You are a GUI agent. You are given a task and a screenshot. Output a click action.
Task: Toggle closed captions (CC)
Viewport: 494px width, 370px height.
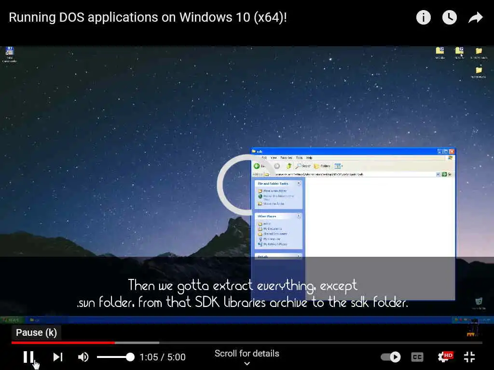click(417, 357)
